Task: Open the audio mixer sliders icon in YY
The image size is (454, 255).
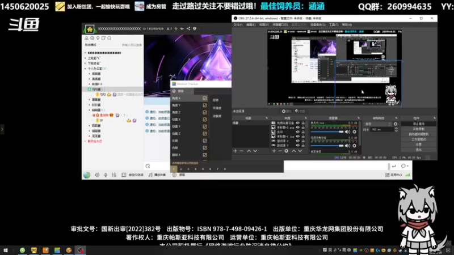Action: click(x=114, y=175)
